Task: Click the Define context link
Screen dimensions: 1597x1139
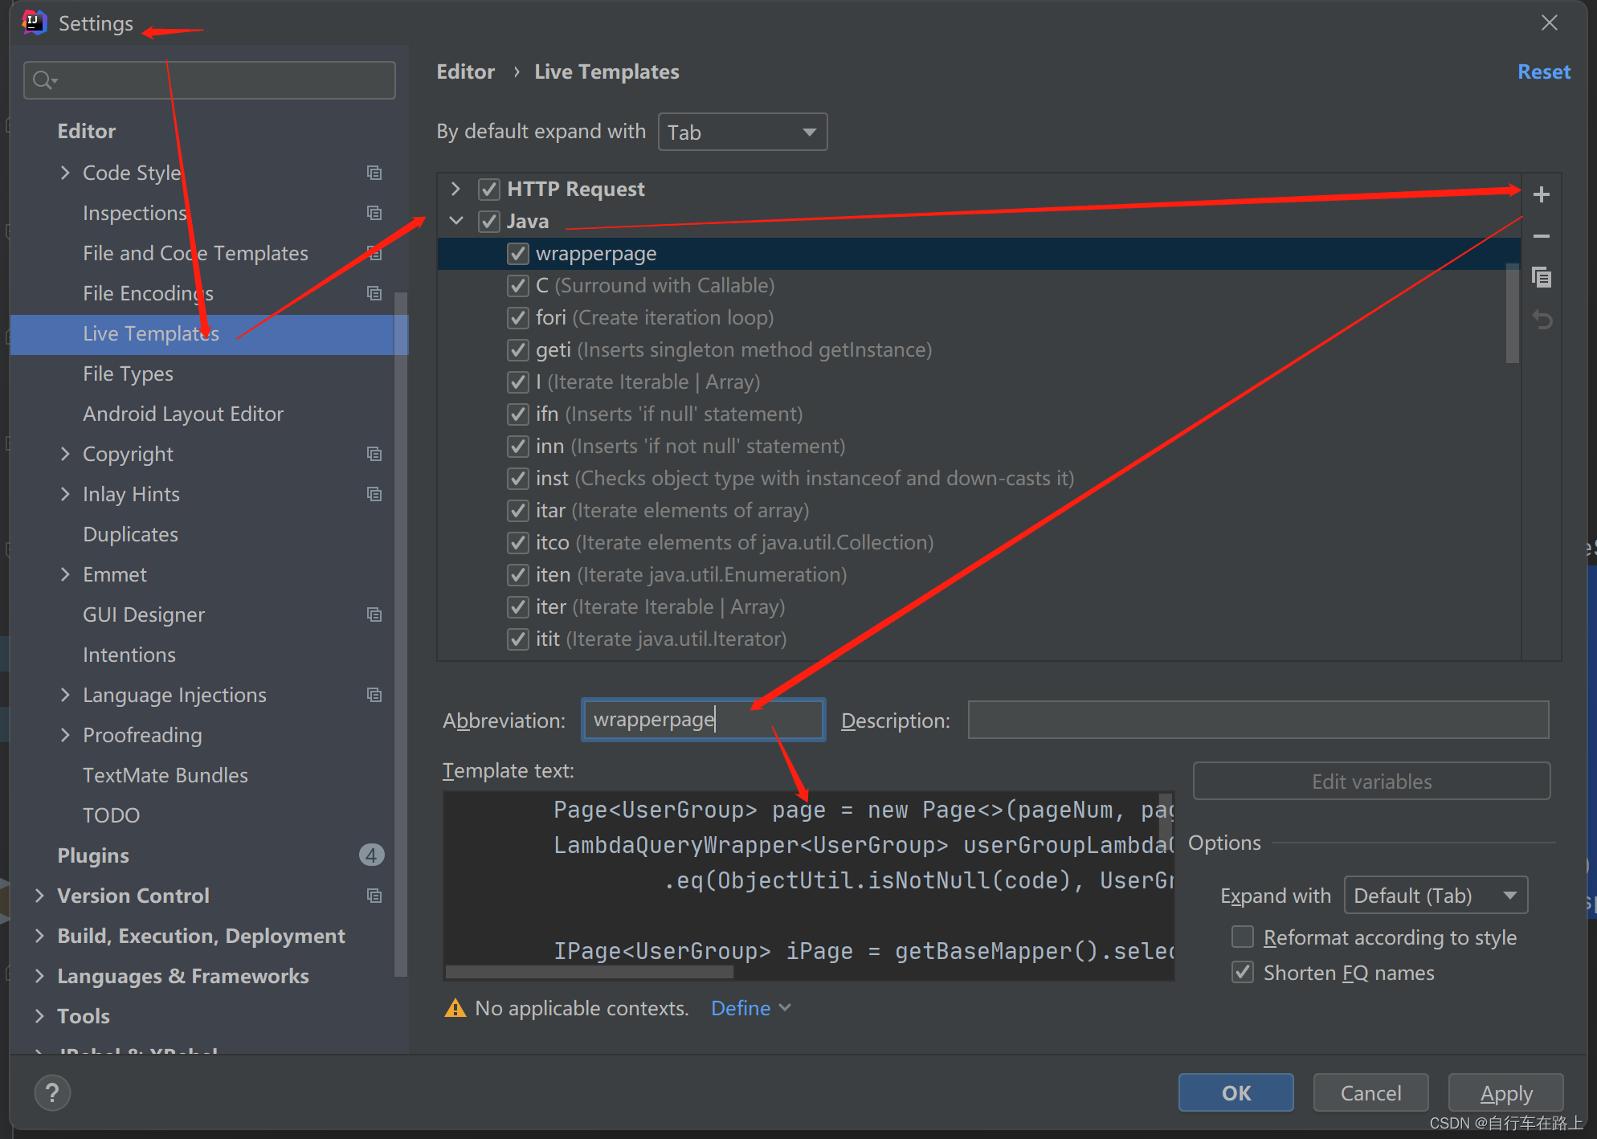Action: [741, 1008]
